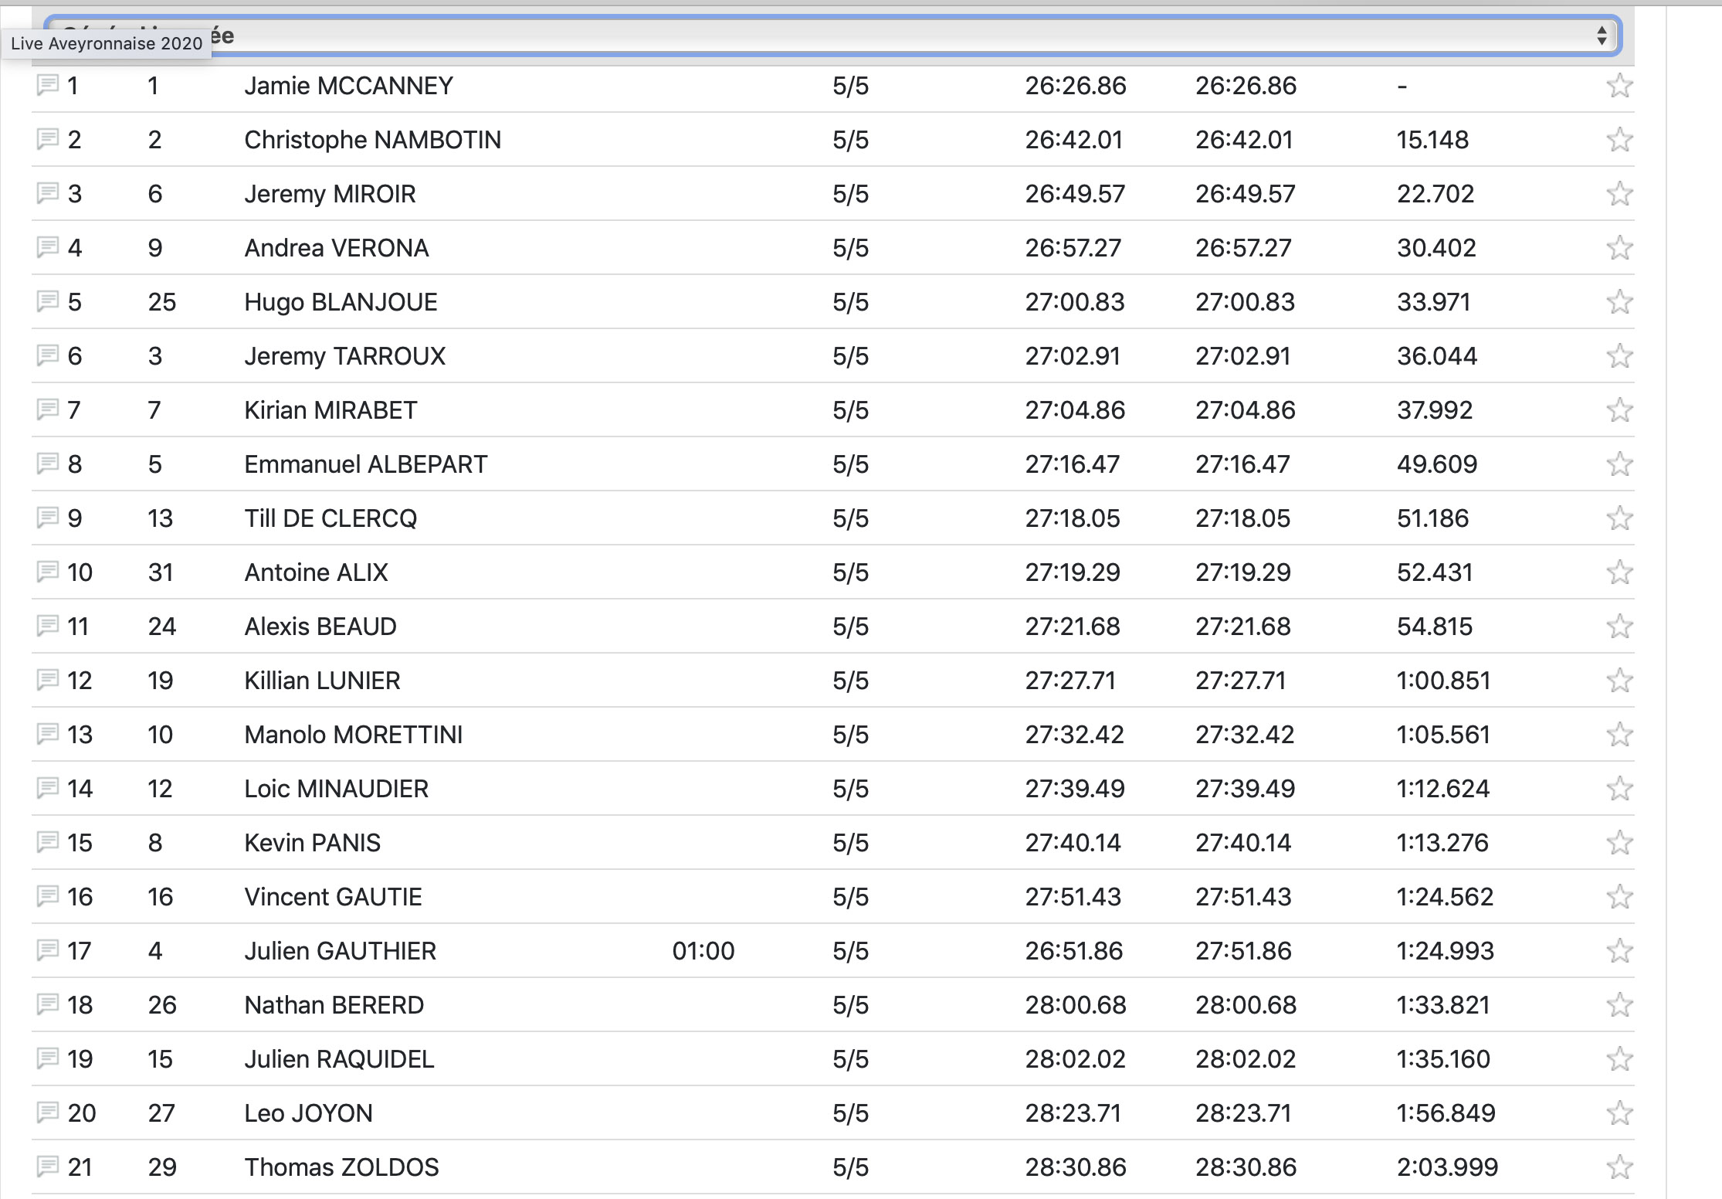Select the Antoine ALIX result row
The image size is (1722, 1199).
pyautogui.click(x=316, y=572)
